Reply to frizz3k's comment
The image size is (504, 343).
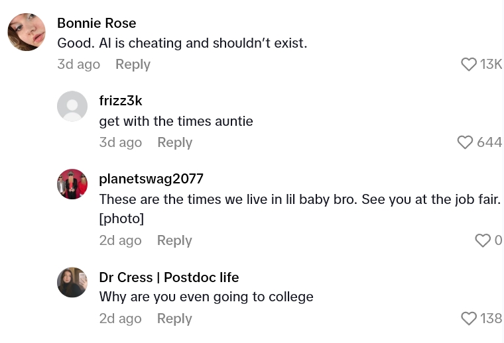(x=174, y=142)
